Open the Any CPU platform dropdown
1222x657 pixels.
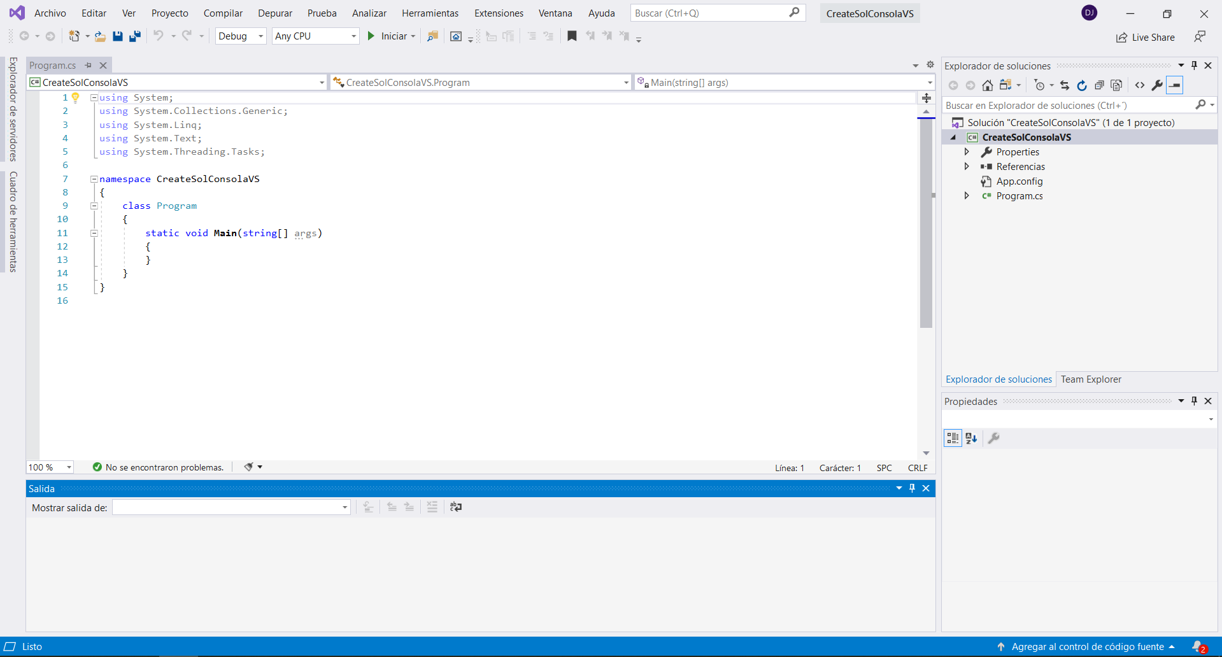[x=315, y=36]
